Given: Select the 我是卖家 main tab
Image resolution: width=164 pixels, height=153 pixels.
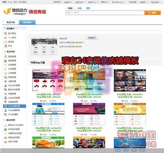Looking at the screenshot, I should click(x=27, y=22).
